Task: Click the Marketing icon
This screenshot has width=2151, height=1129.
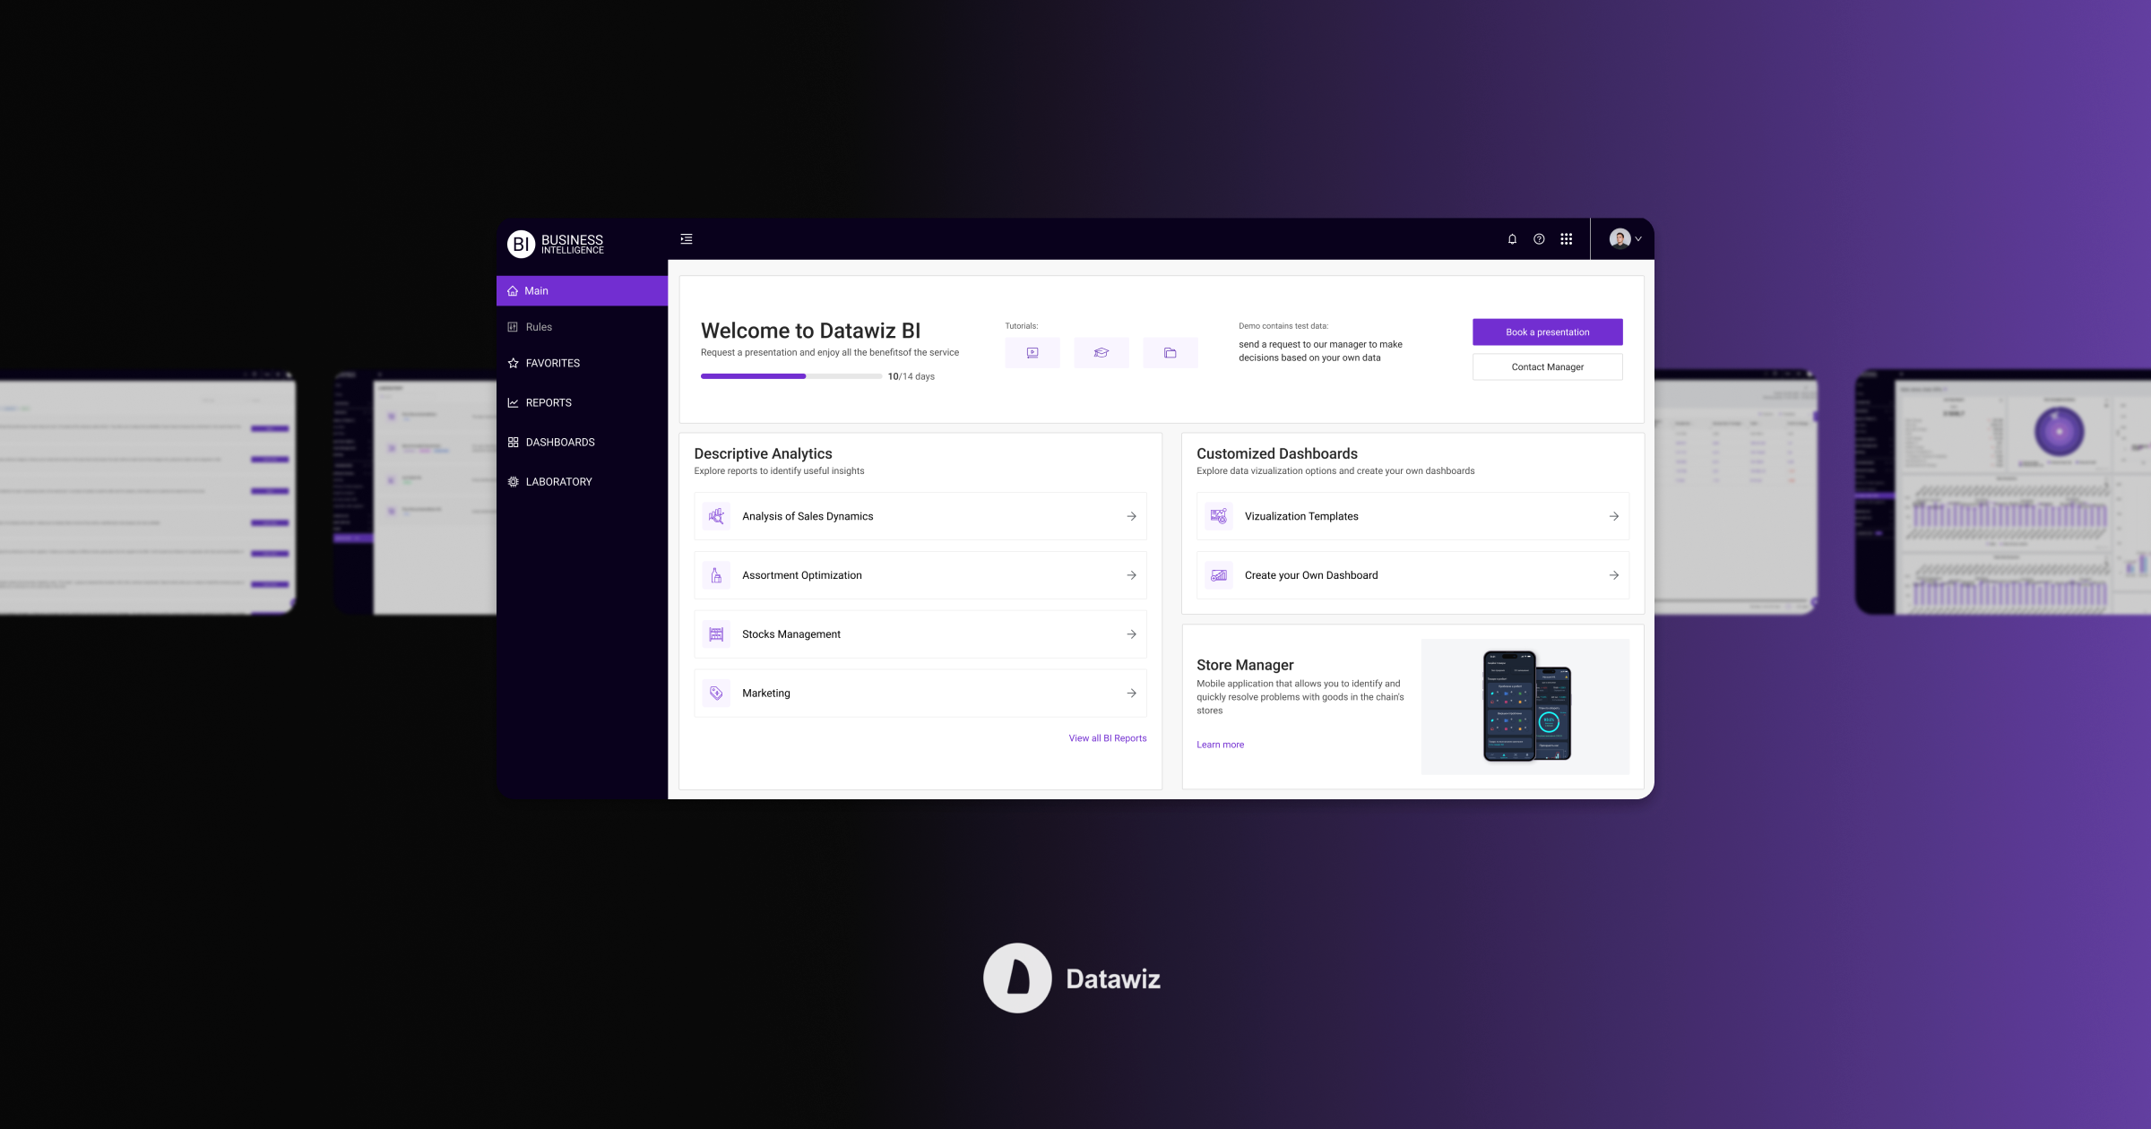Action: pyautogui.click(x=715, y=693)
